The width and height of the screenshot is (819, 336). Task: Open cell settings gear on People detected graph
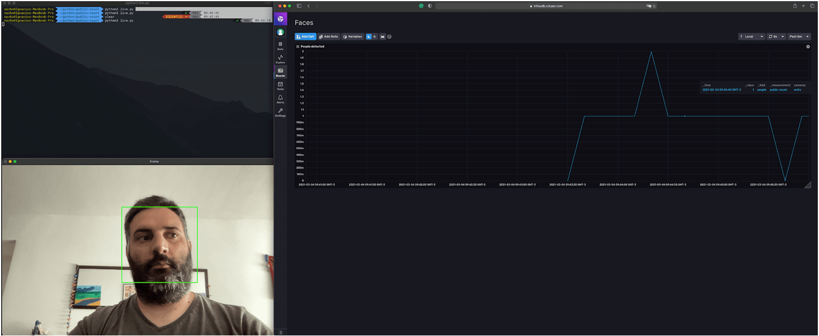(x=807, y=47)
